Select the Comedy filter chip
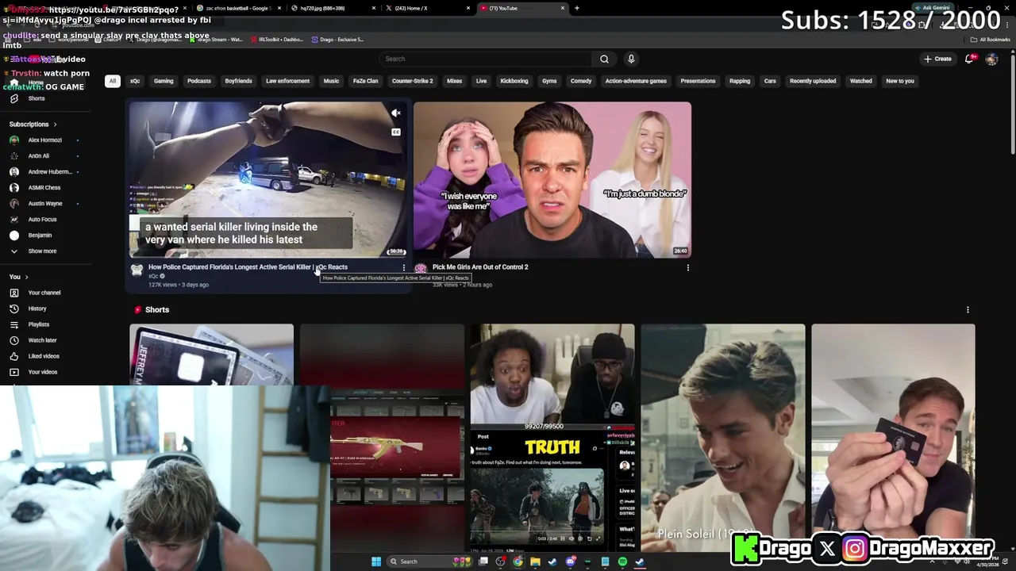The width and height of the screenshot is (1016, 571). [x=581, y=81]
